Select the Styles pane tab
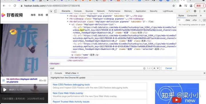Image resolution: width=206 pixels, height=104 pixels. (181, 16)
